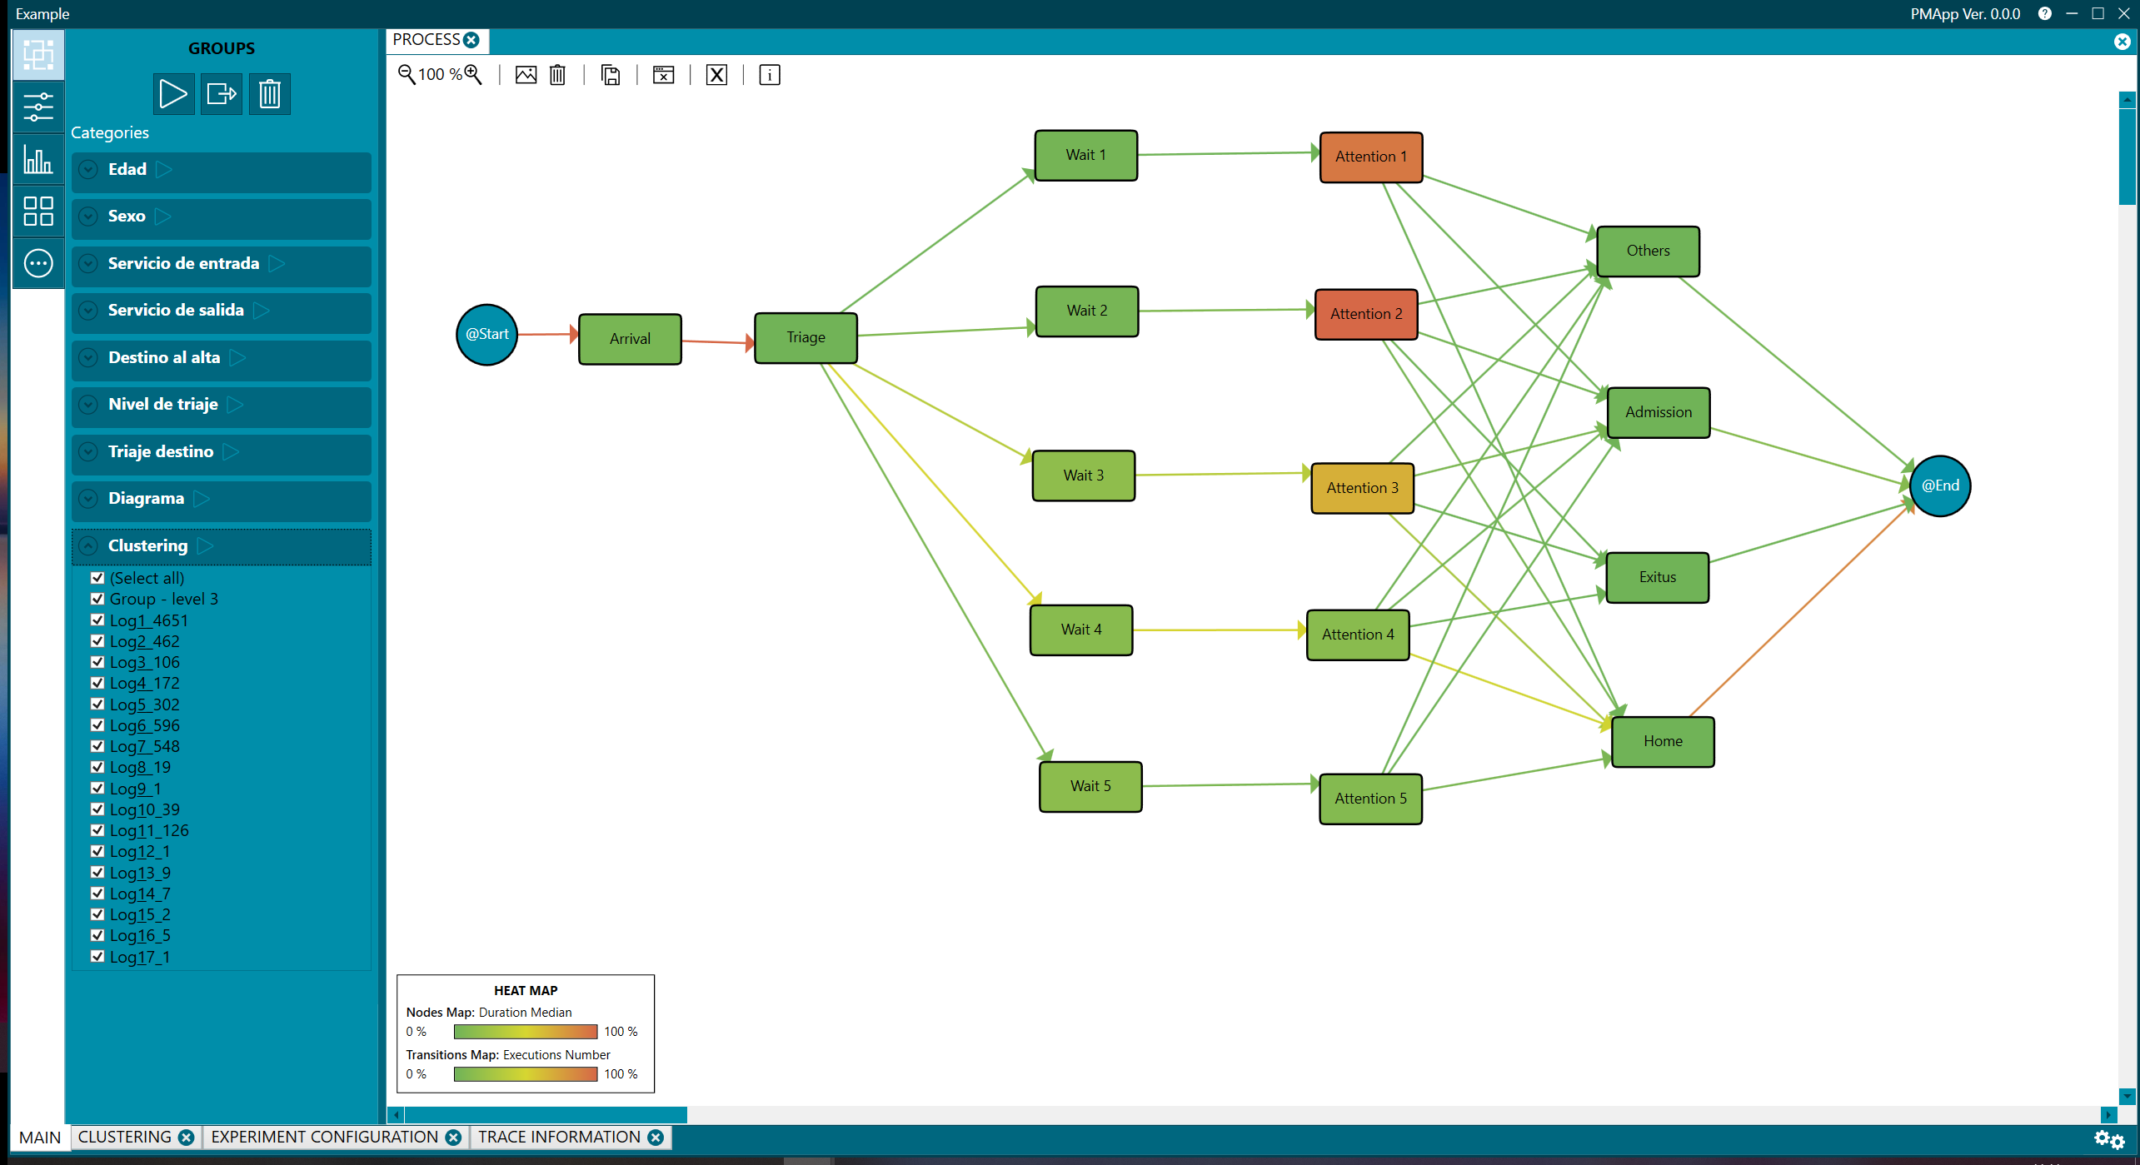Expand the Sexo category chevron
Viewport: 2140px width, 1165px height.
click(x=88, y=217)
